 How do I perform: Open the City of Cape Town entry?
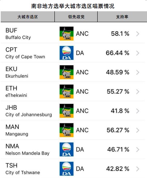pos(73,53)
